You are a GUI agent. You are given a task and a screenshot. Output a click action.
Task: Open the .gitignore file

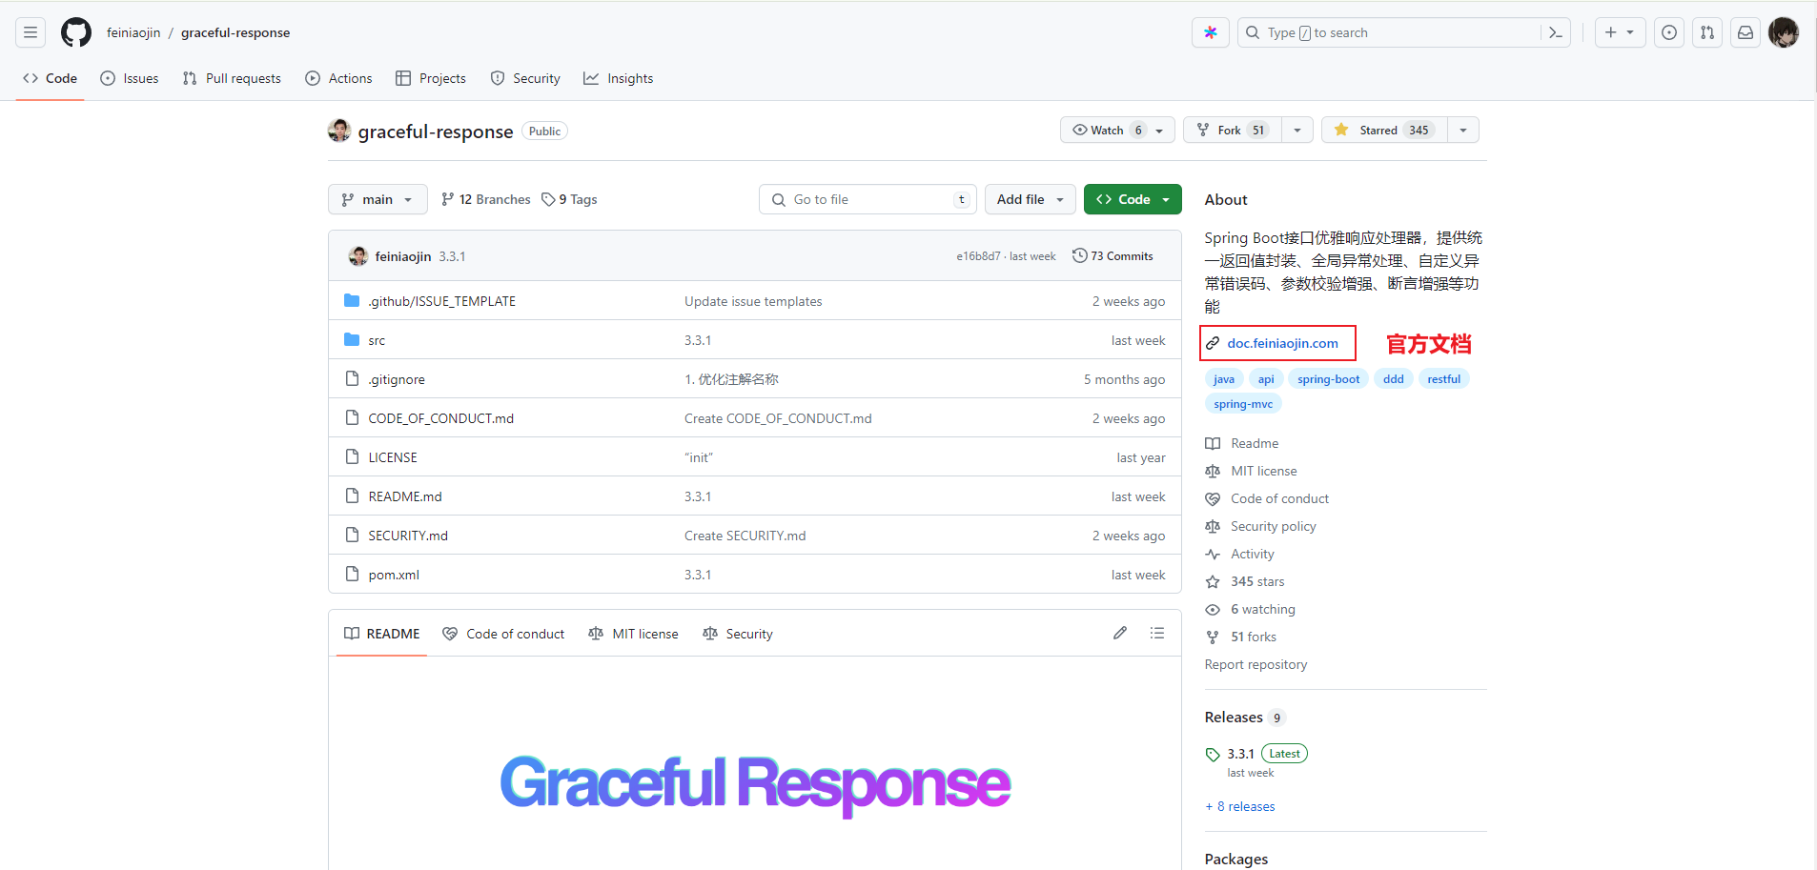397,379
